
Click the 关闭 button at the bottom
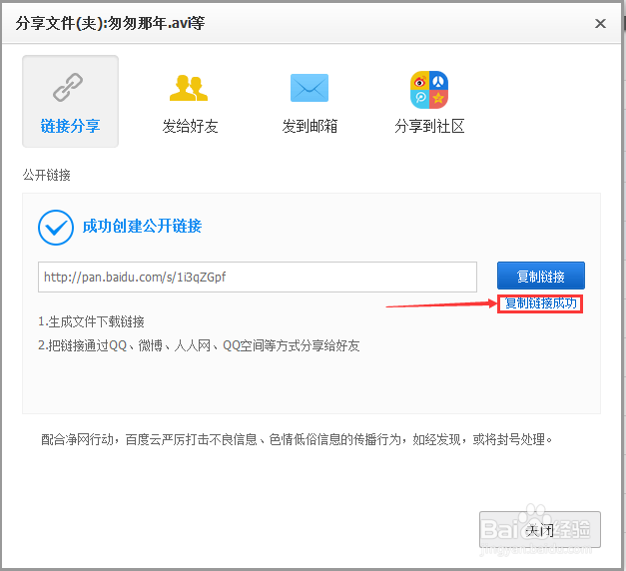click(x=540, y=530)
